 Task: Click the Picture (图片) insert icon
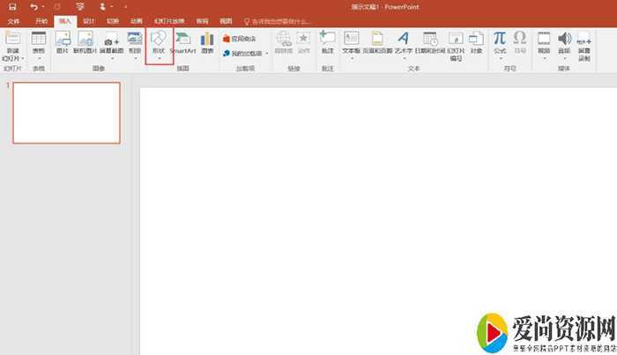pos(63,43)
